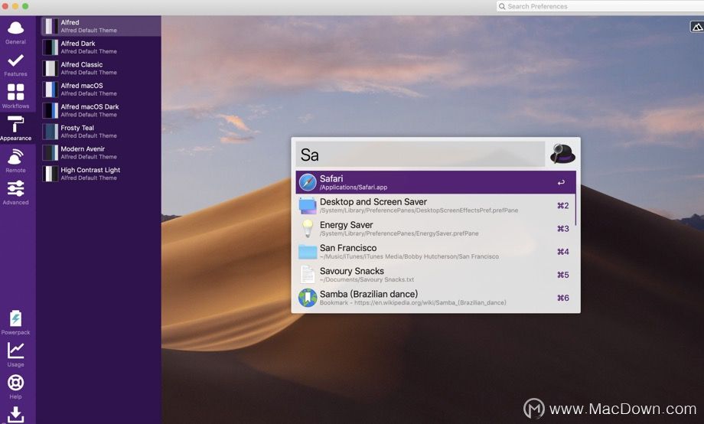Click the preview mode icon at top right
Viewport: 704px width, 424px height.
pyautogui.click(x=697, y=27)
